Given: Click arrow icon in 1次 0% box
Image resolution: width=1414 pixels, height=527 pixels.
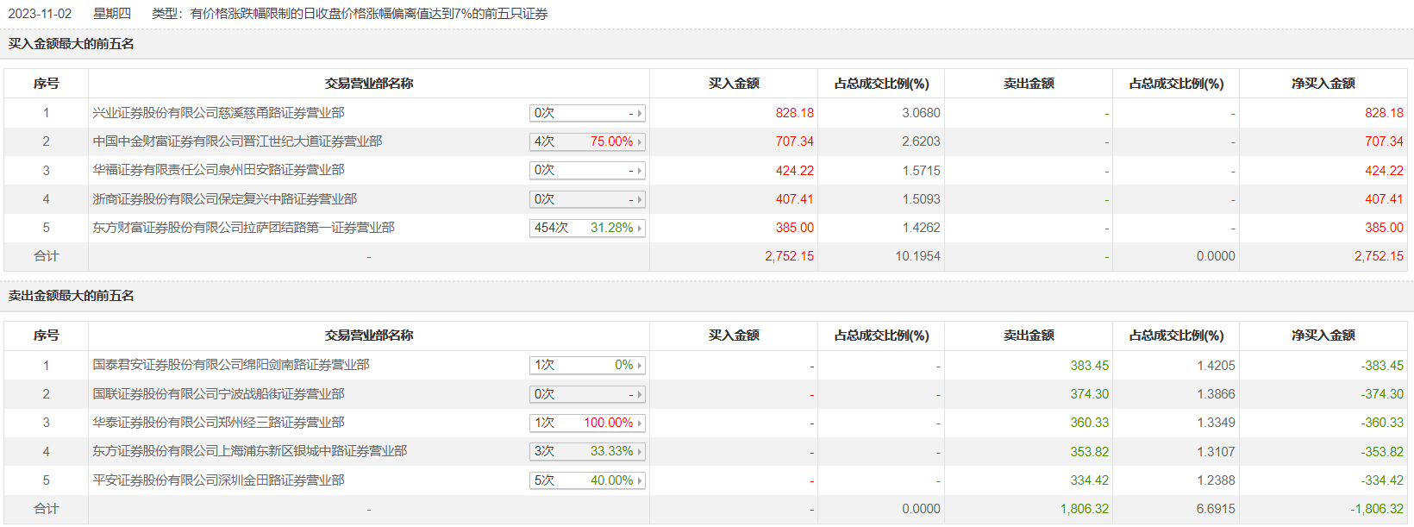Looking at the screenshot, I should [640, 366].
